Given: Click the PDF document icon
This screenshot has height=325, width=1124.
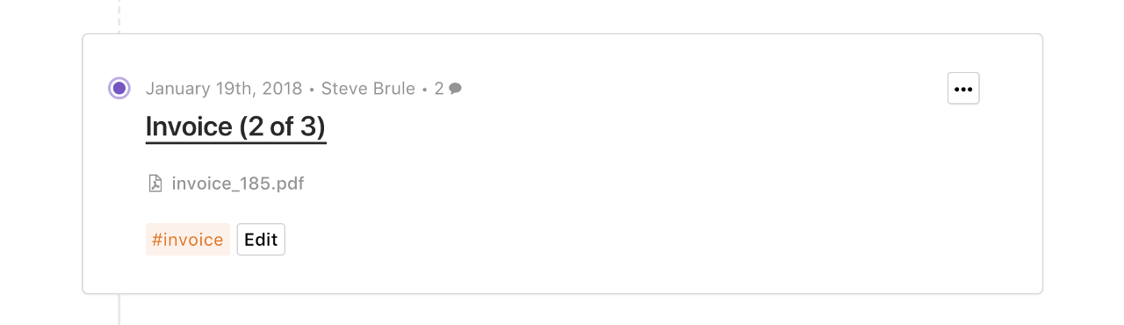Looking at the screenshot, I should 155,184.
